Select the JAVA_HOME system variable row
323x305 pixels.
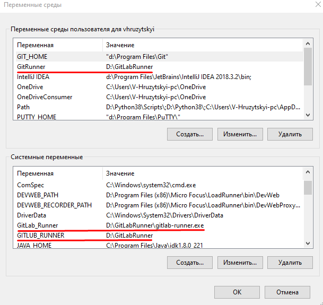click(x=160, y=245)
